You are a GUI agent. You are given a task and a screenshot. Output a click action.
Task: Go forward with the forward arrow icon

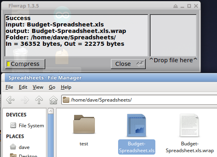tap(25, 100)
